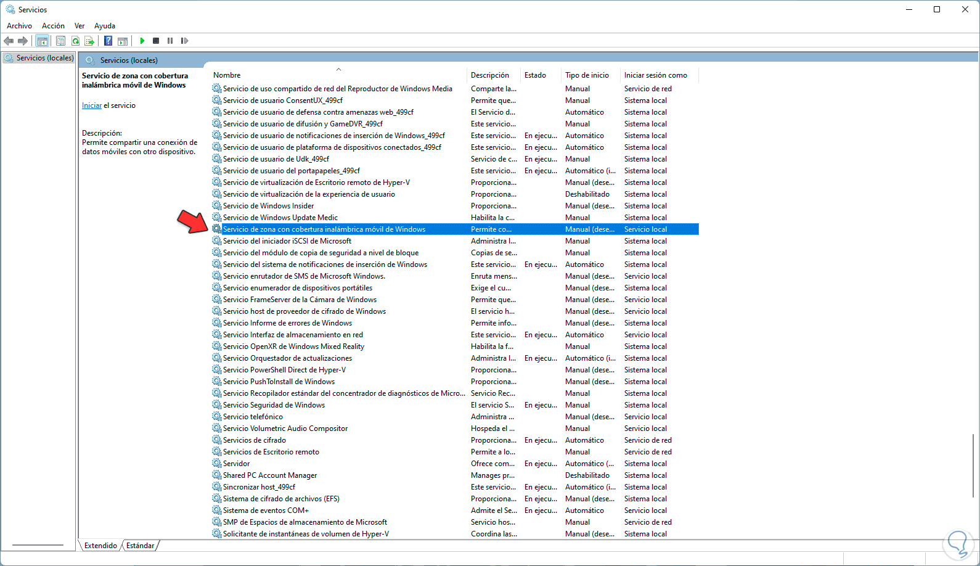Image resolution: width=980 pixels, height=566 pixels.
Task: Click gear icon of Servicio Informe de errores
Action: [x=217, y=323]
